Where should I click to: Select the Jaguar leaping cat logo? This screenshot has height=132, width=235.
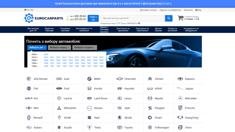(x=180, y=89)
